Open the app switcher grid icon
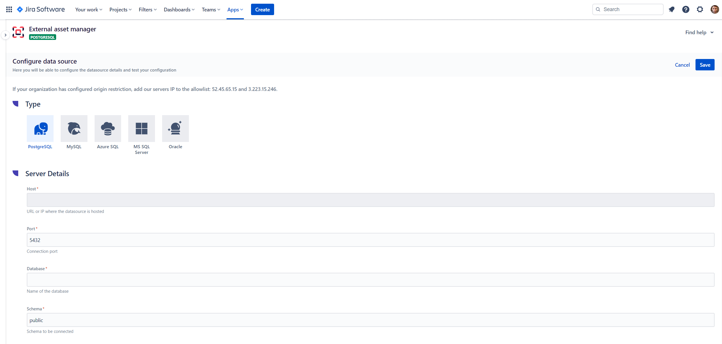 coord(9,9)
